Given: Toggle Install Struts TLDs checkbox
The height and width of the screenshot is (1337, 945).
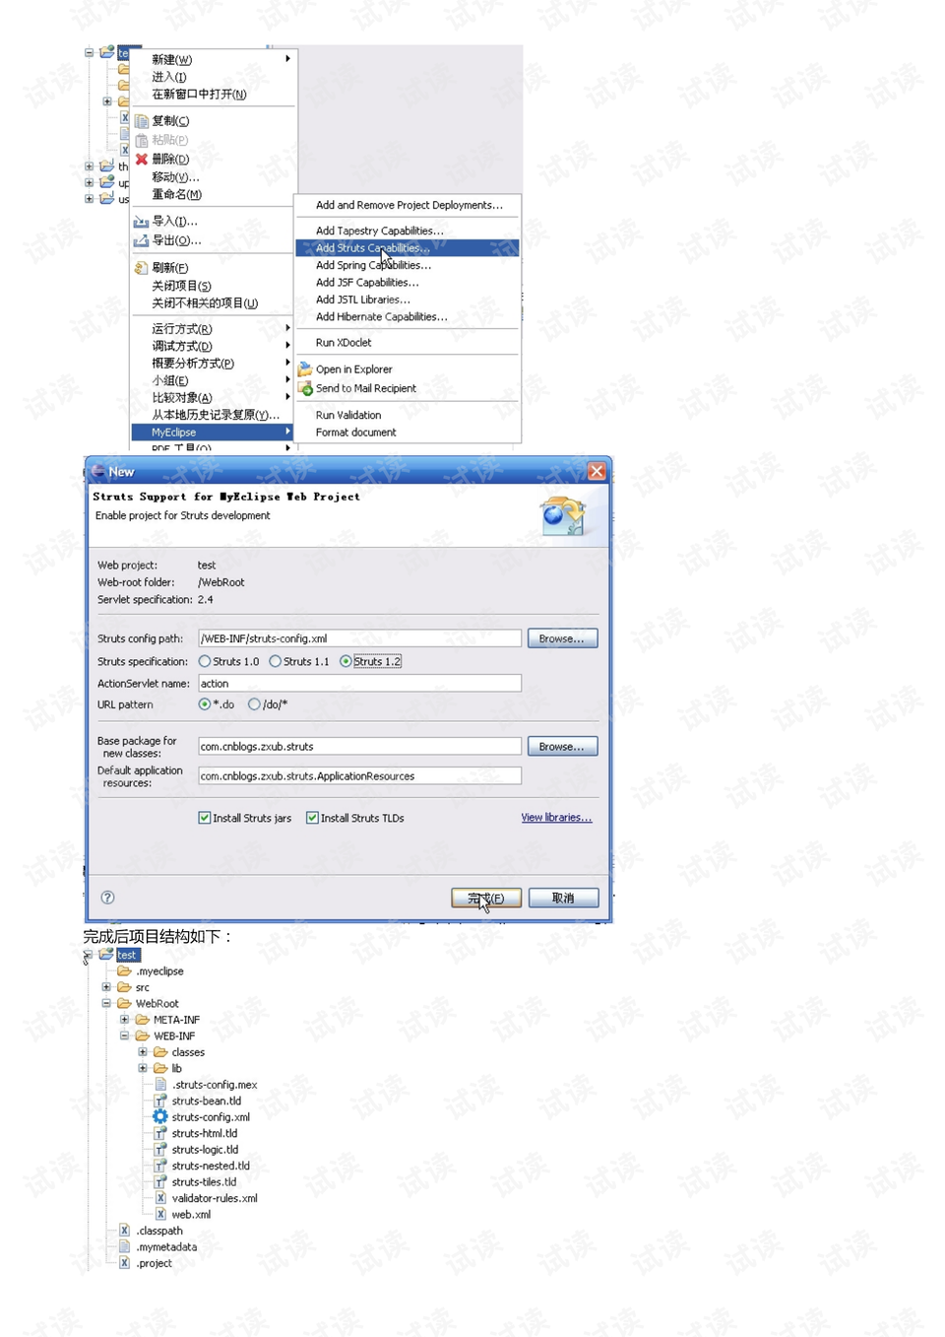Looking at the screenshot, I should point(312,818).
